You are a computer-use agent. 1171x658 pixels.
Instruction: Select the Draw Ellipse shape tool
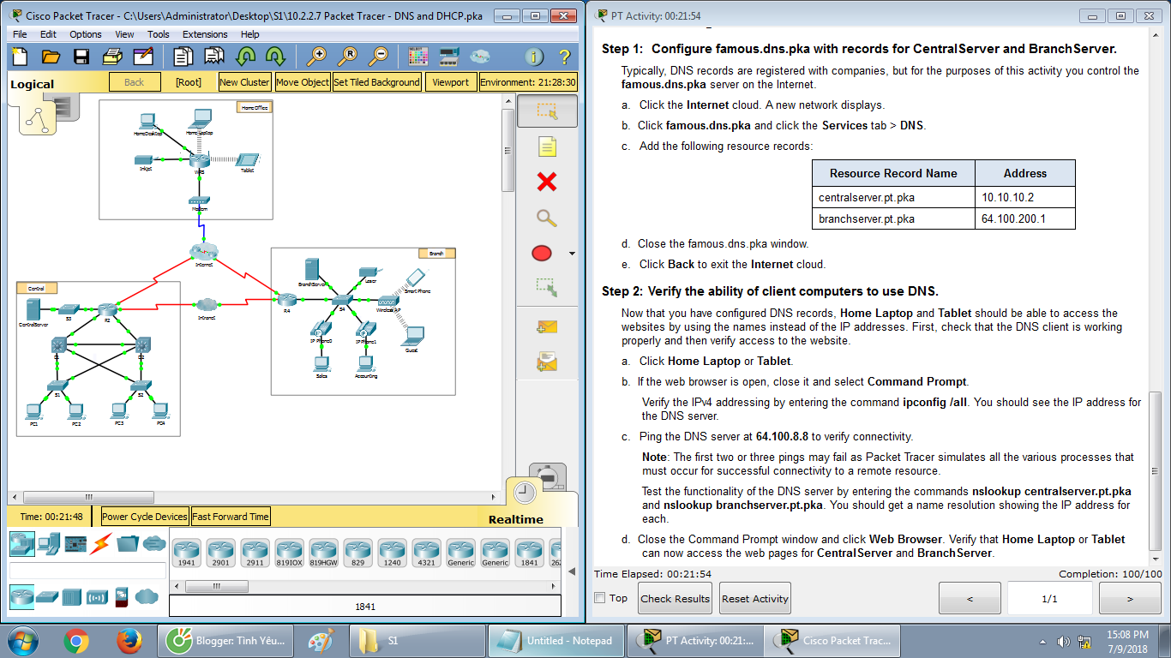[x=541, y=253]
